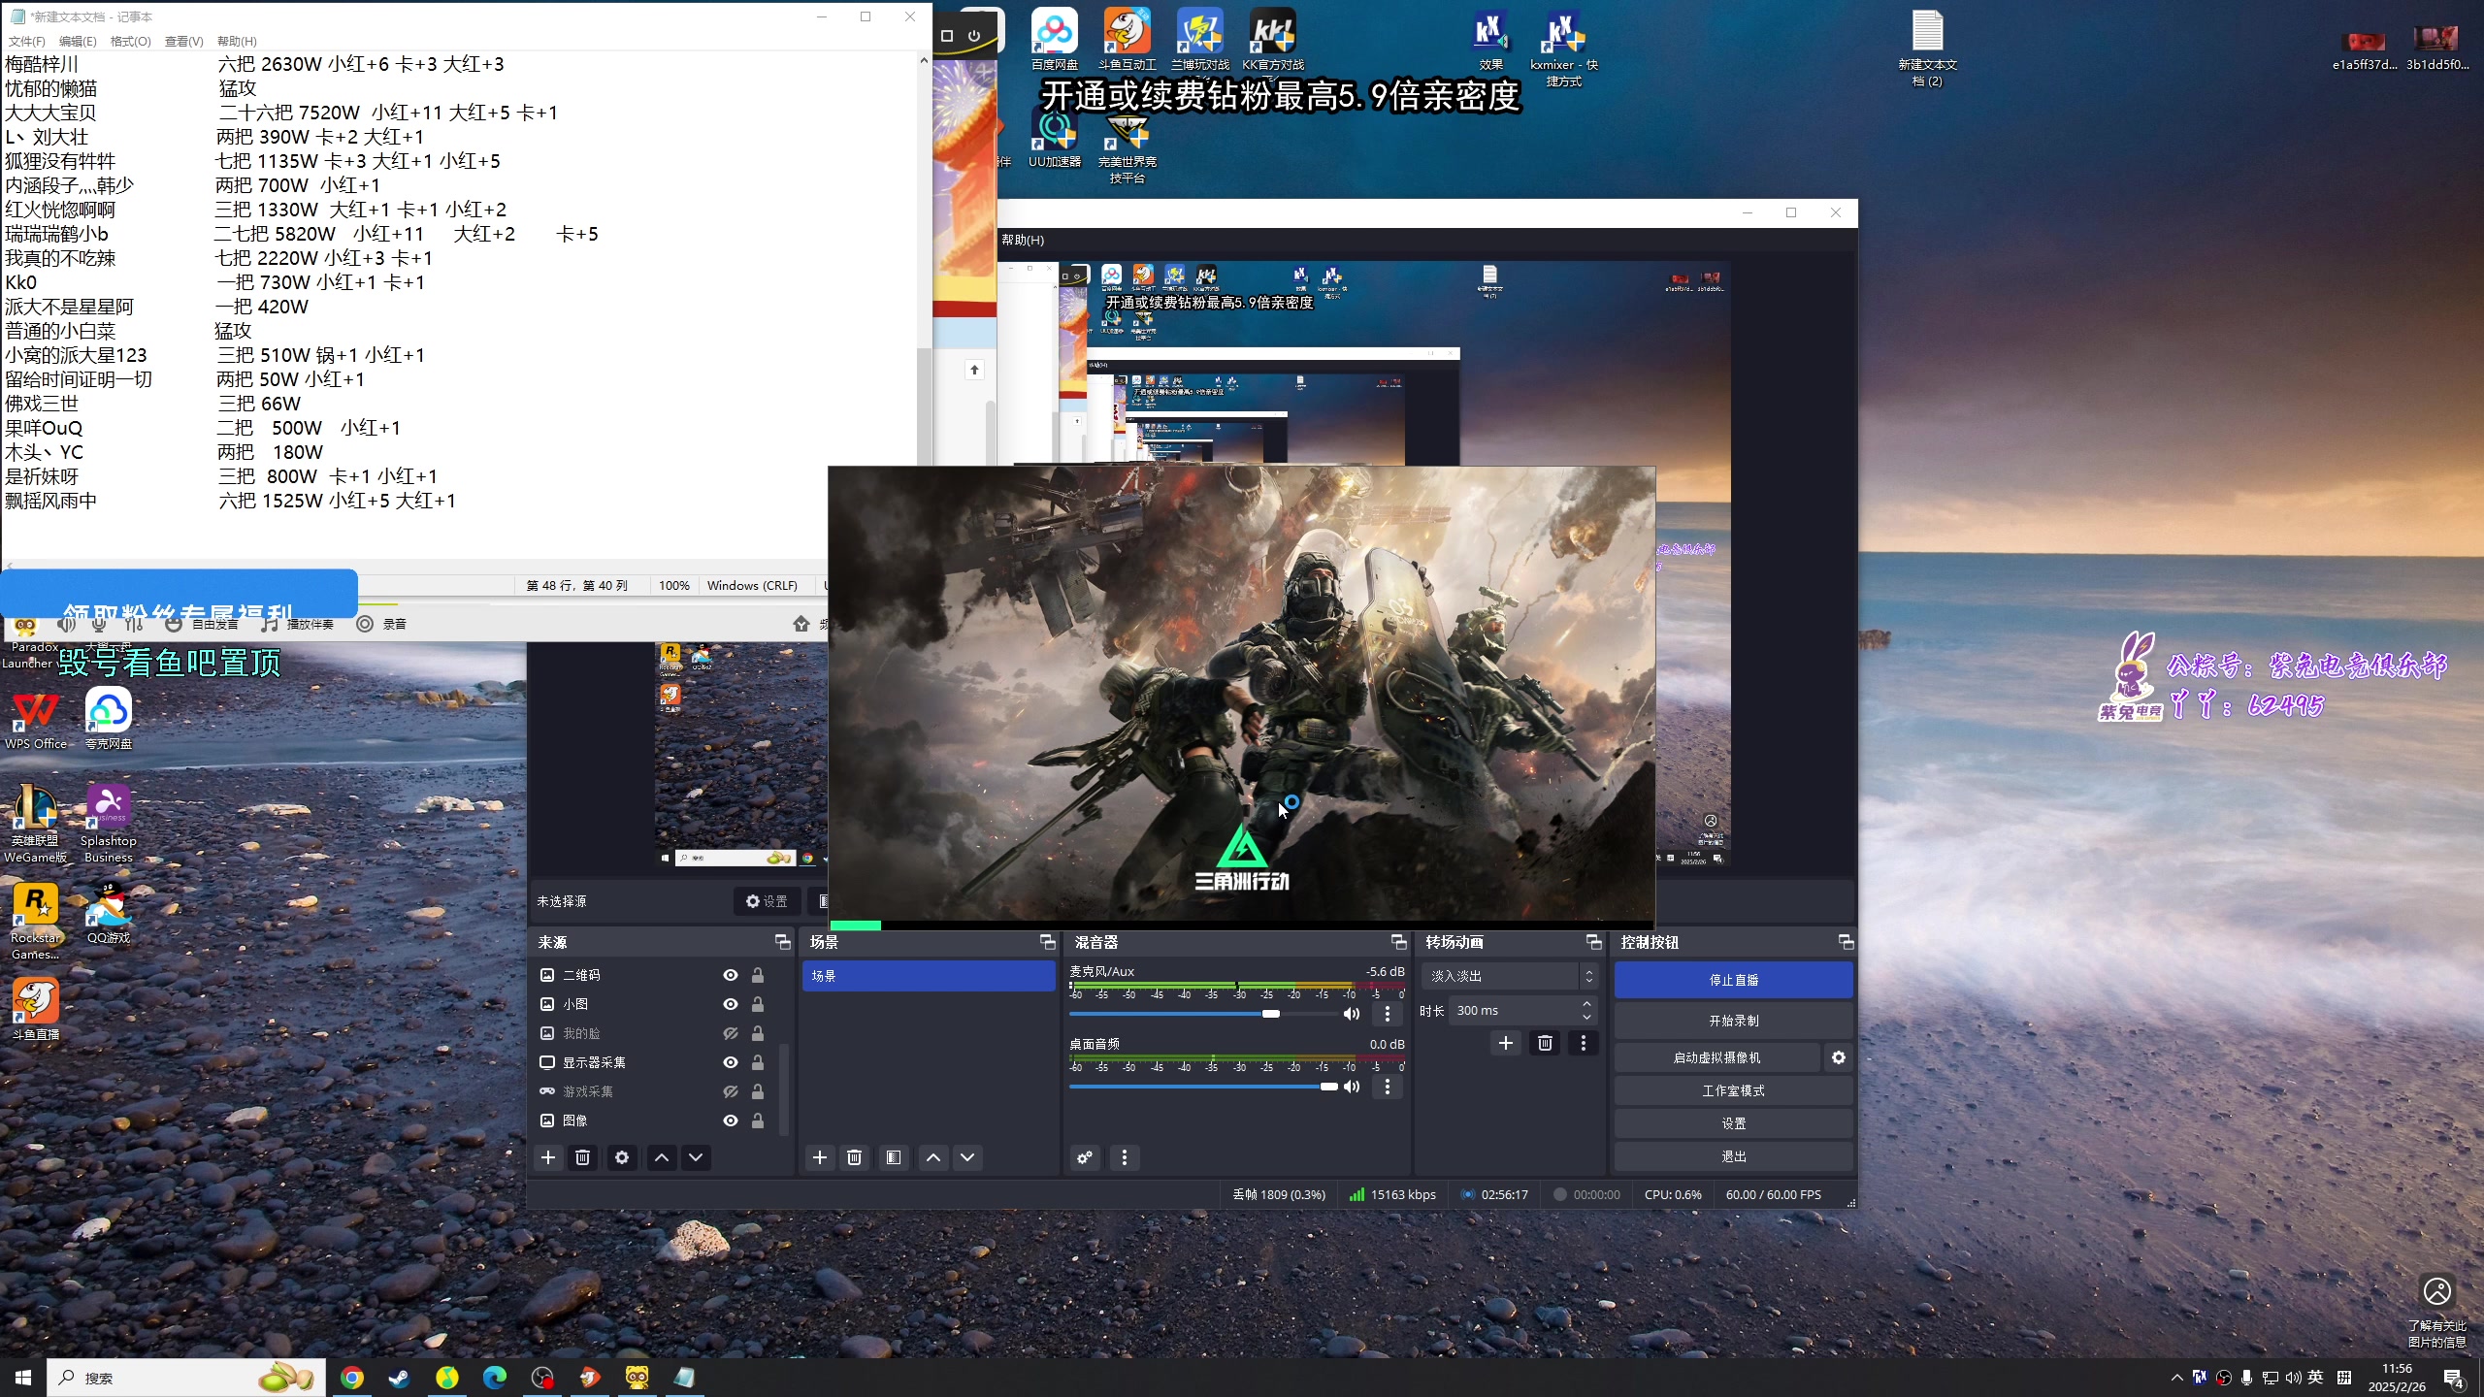
Task: Toggle the lock on 显示器采集 source
Action: tap(758, 1062)
